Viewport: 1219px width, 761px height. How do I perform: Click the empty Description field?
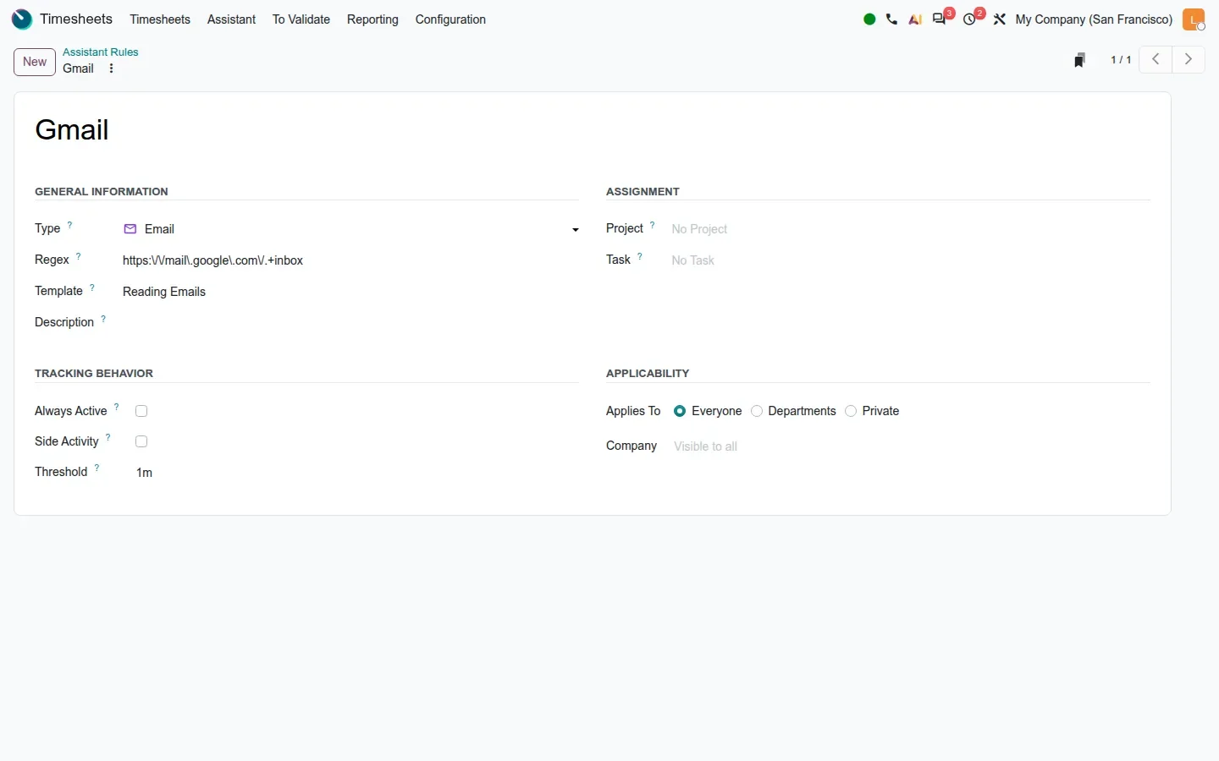pyautogui.click(x=350, y=323)
